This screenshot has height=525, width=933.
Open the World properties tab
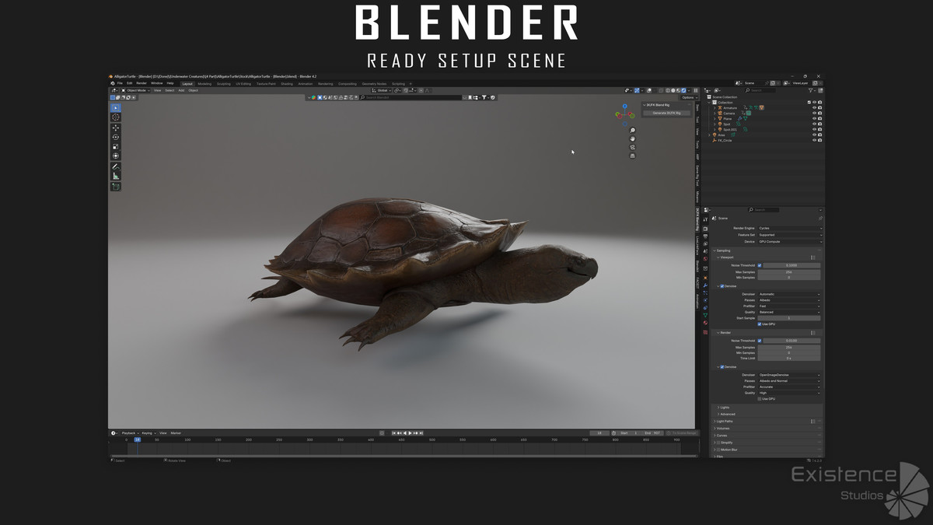(705, 259)
